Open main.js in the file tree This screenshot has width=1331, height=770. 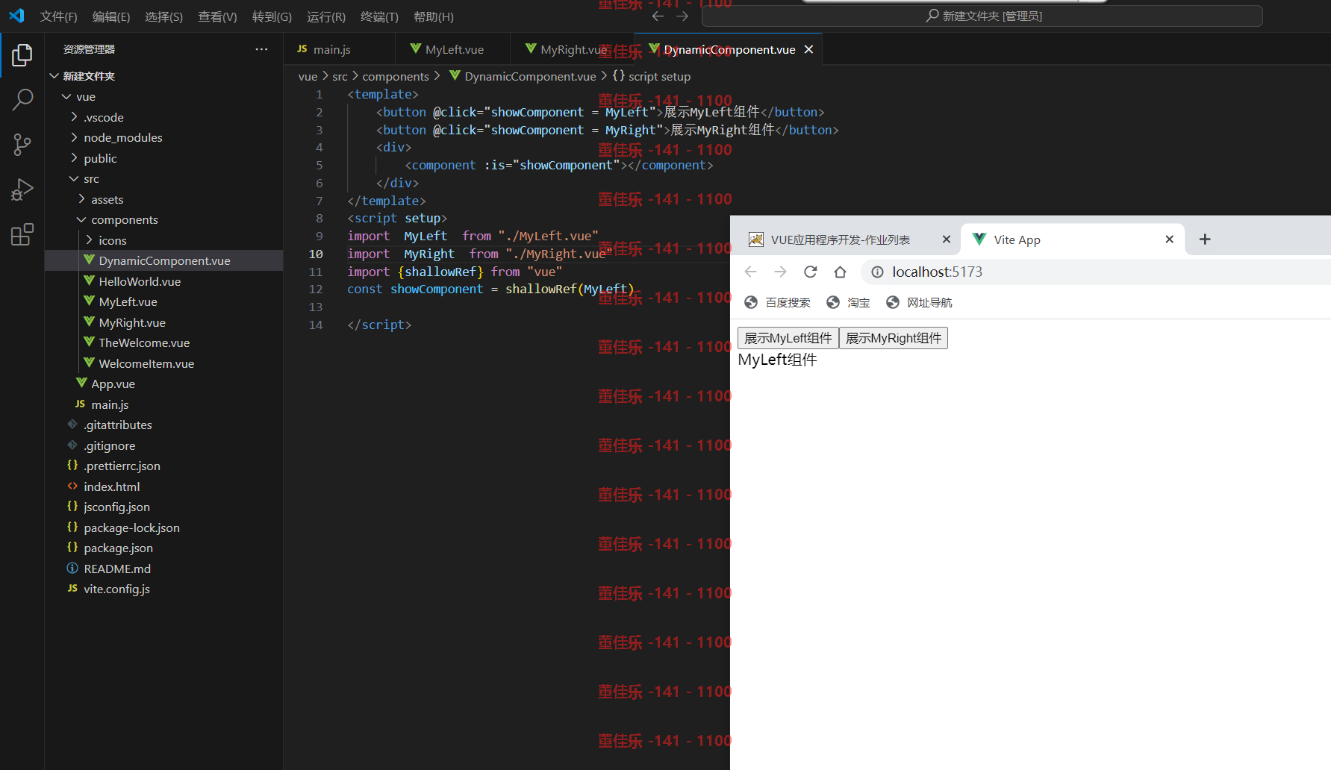click(x=163, y=404)
